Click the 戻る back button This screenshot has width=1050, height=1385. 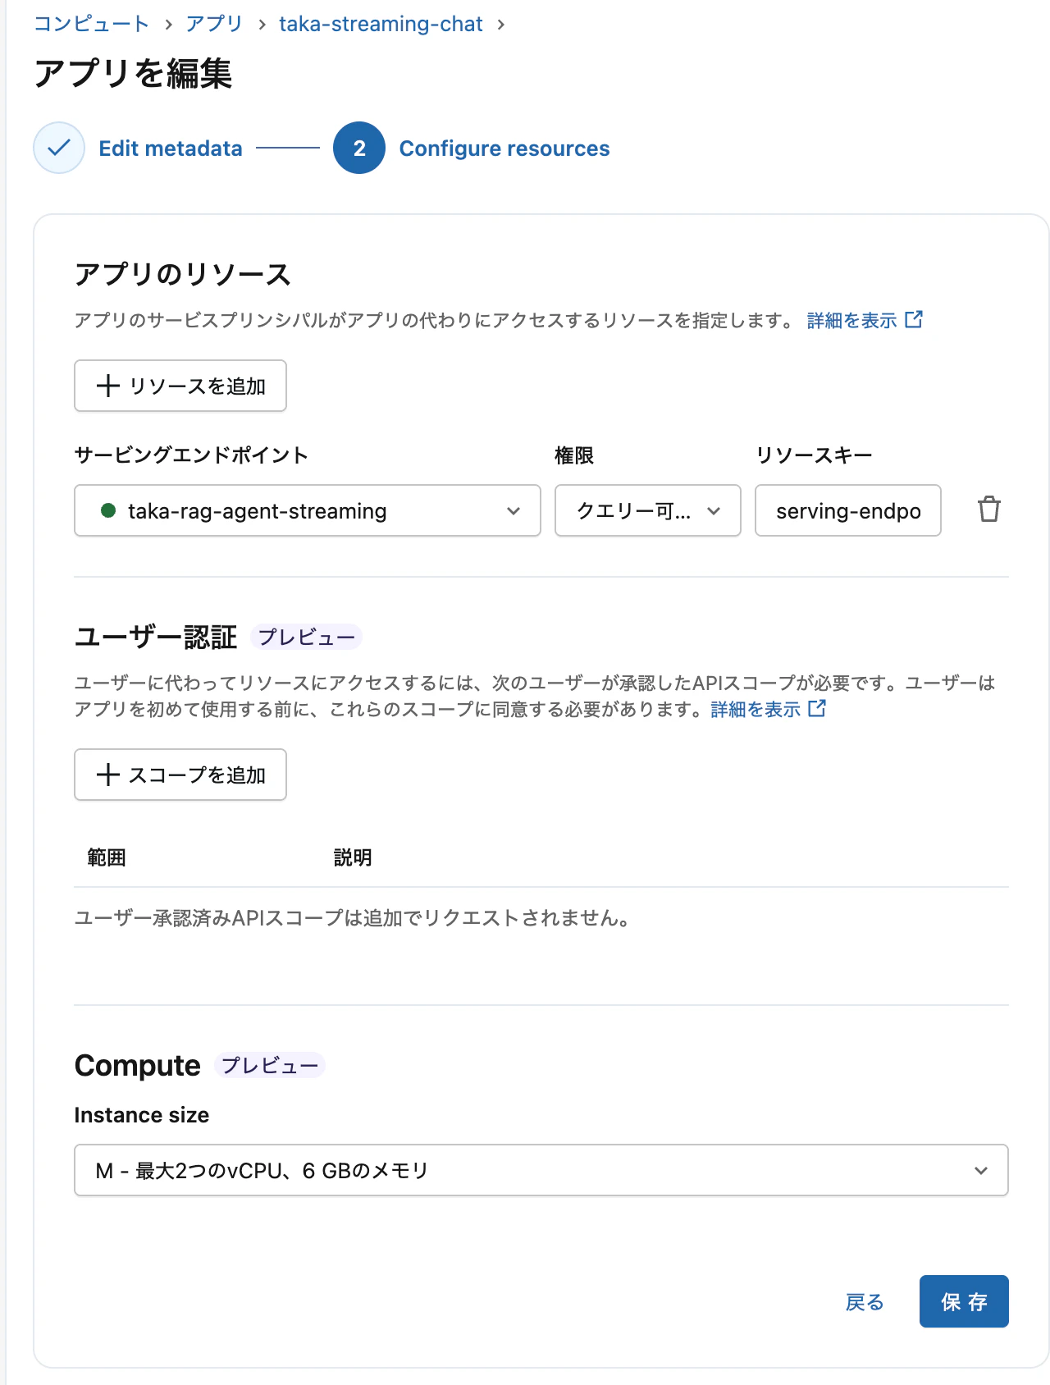[x=865, y=1302]
